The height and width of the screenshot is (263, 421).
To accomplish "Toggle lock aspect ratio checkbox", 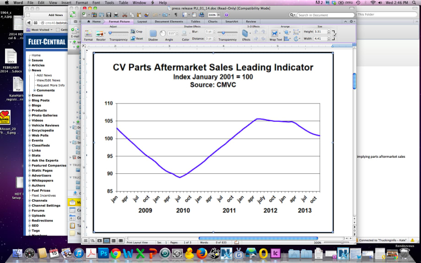I will (335, 35).
